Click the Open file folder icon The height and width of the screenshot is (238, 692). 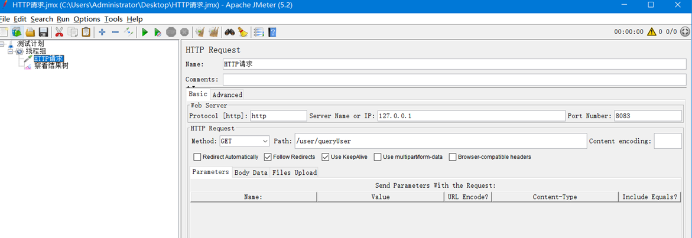click(x=30, y=32)
